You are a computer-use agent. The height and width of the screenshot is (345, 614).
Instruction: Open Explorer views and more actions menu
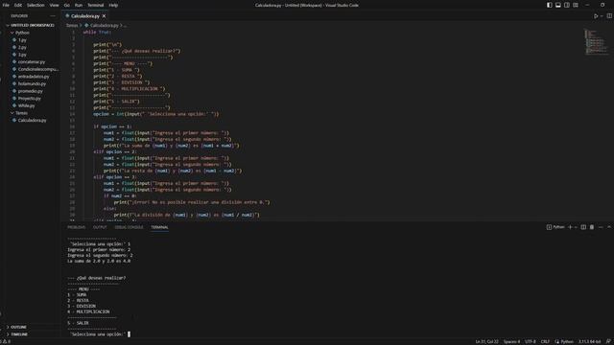click(x=53, y=16)
